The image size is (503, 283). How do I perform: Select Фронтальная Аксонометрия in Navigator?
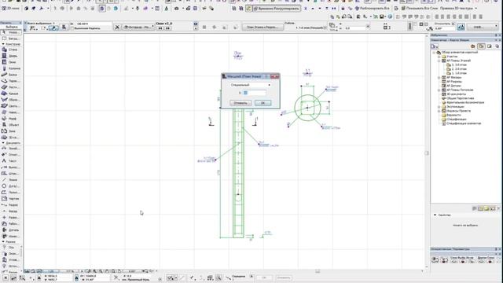[x=463, y=103]
